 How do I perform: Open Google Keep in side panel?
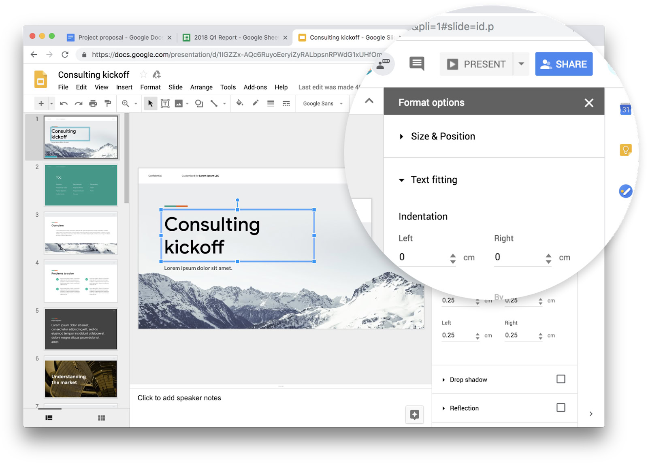coord(626,150)
